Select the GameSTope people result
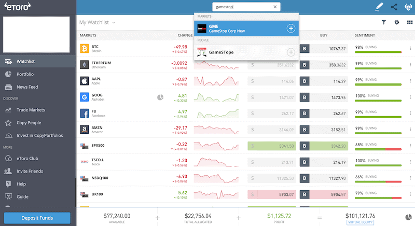Viewport: 415px width, 226px height. pos(246,52)
